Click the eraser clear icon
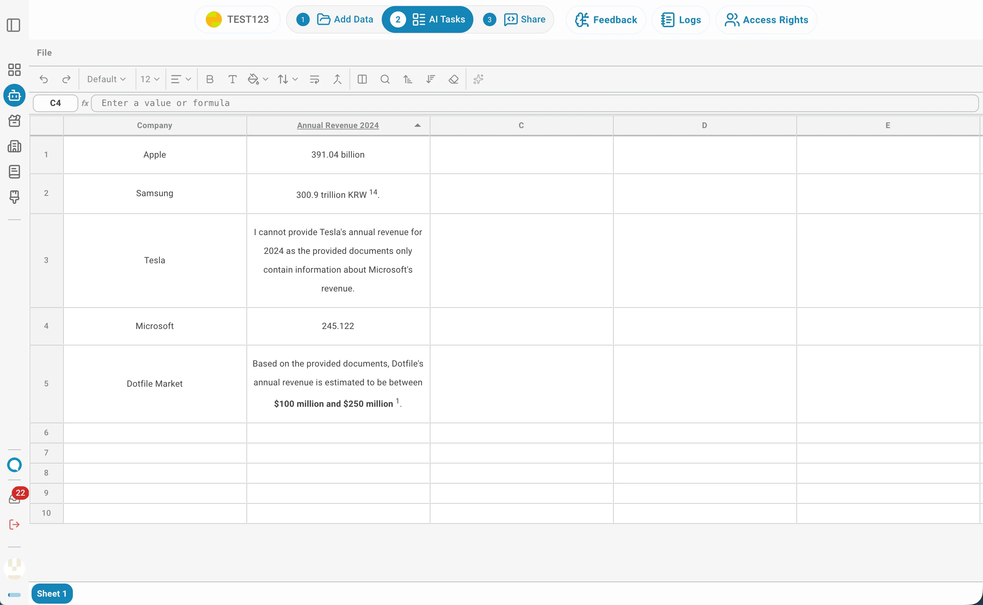The image size is (983, 605). (454, 79)
